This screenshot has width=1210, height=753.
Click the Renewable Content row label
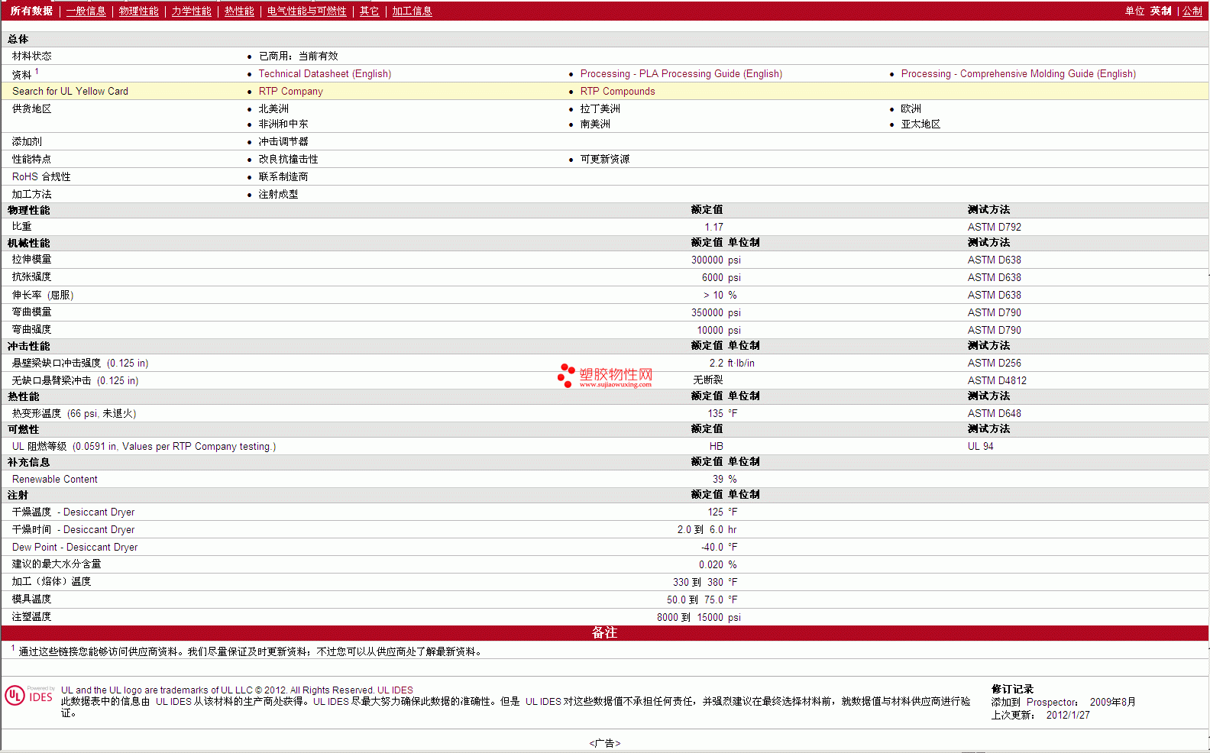coord(55,480)
